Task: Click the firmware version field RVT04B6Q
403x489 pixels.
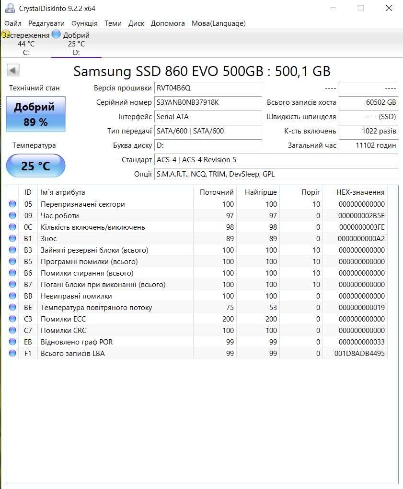Action: click(208, 88)
